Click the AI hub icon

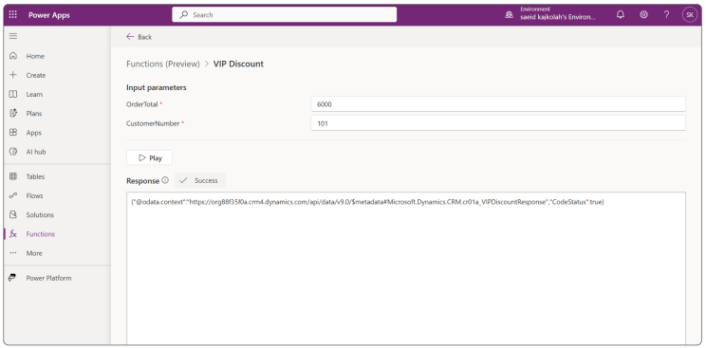13,152
